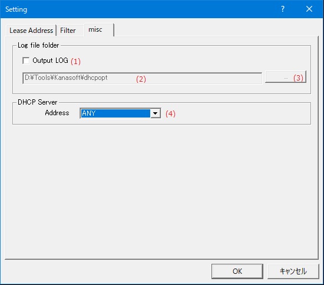Expand the Address combo box arrow
The width and height of the screenshot is (324, 285).
tap(156, 113)
